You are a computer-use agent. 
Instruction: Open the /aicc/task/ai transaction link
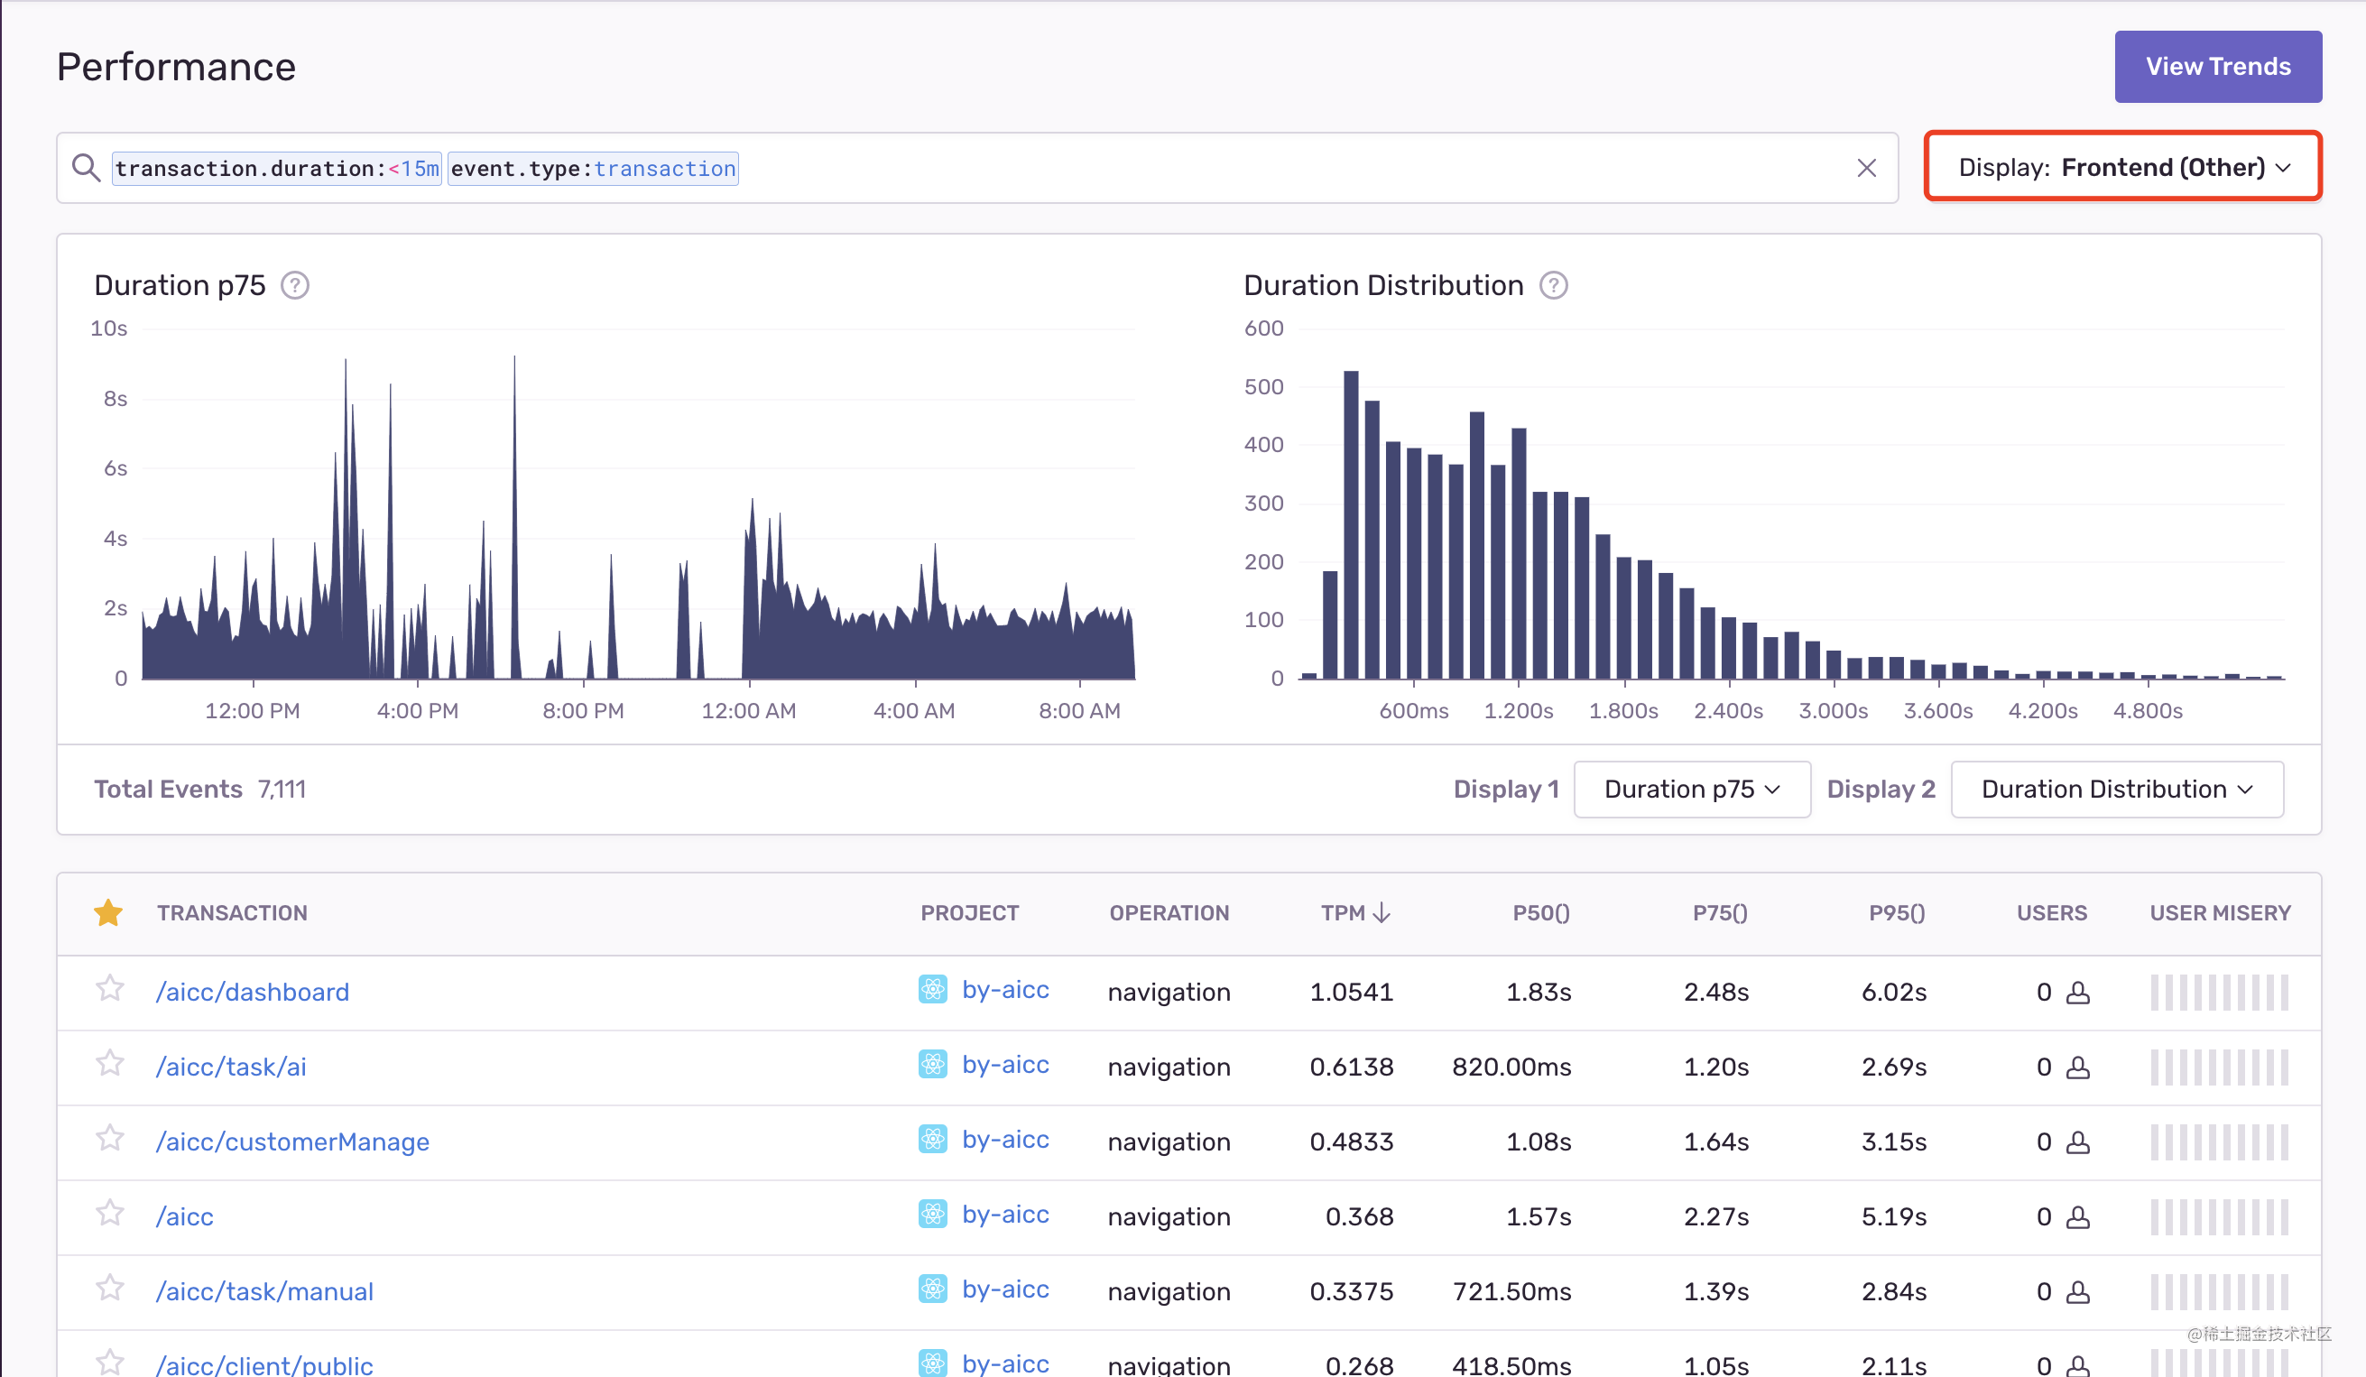231,1067
